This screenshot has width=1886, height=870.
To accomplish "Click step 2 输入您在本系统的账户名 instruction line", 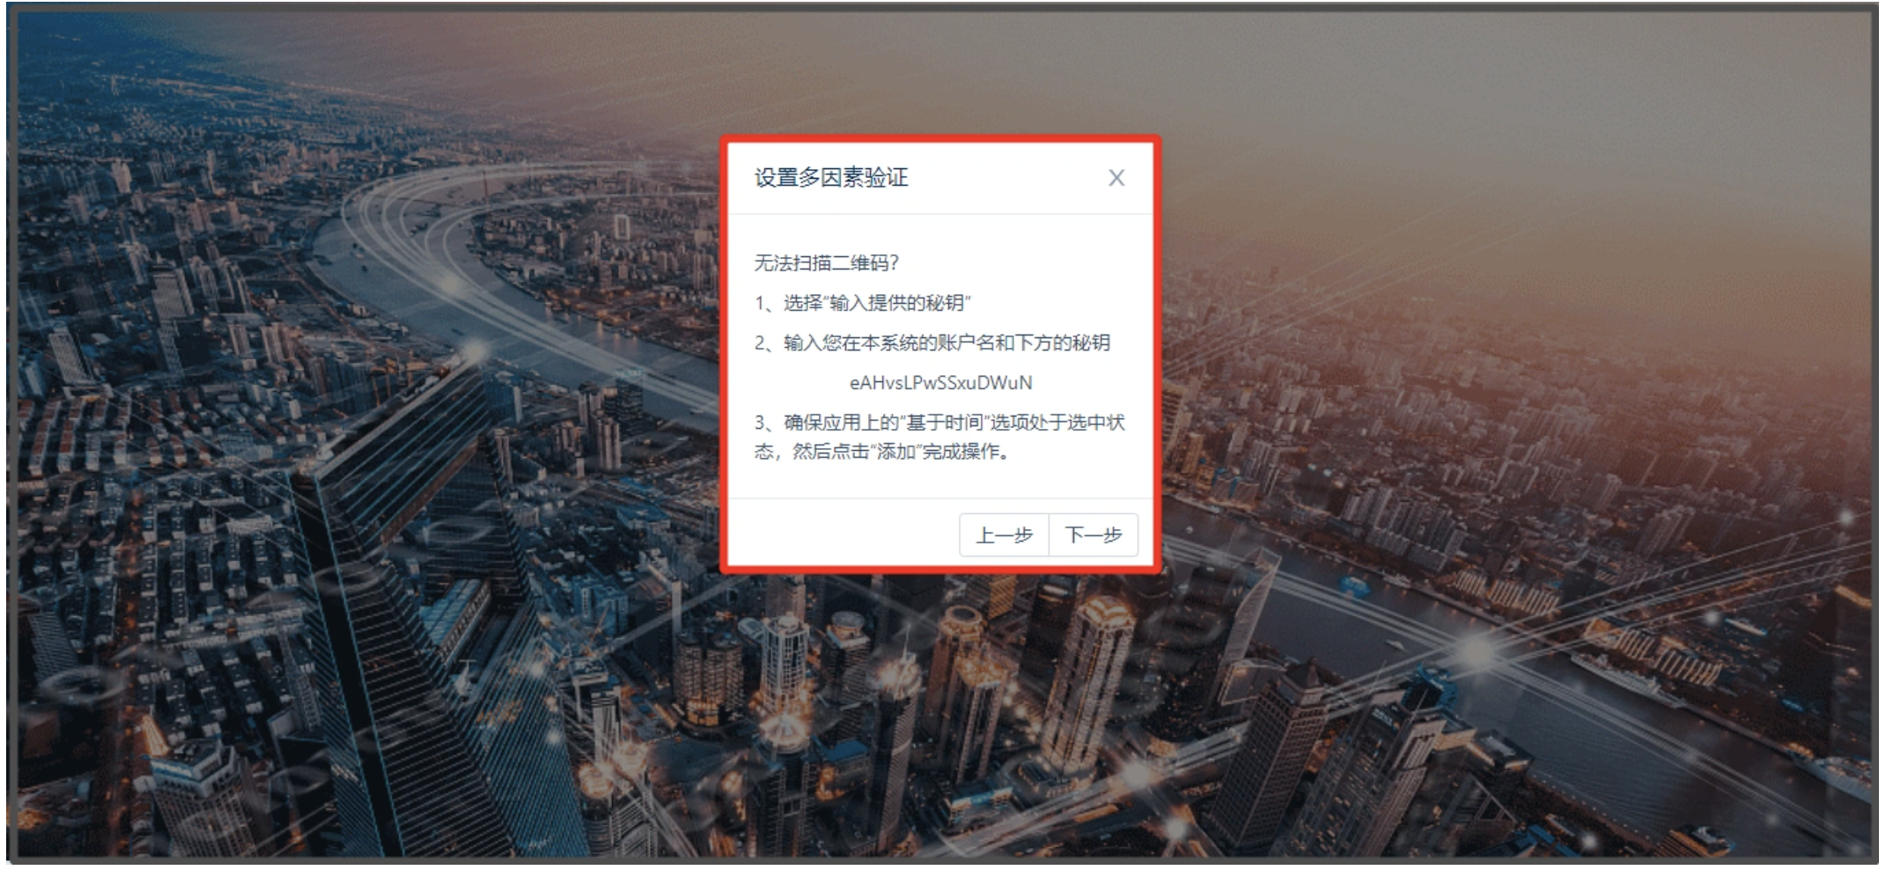I will [932, 343].
